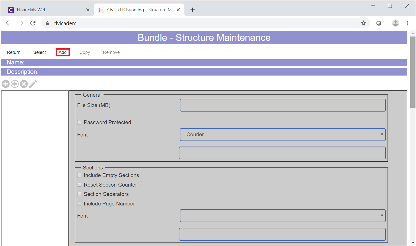Screen dimensions: 416x246
Task: Click the Copy menu item
Action: pos(85,52)
